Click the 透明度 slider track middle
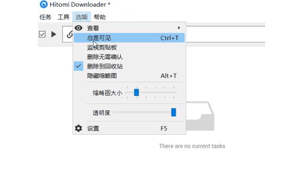Image resolution: width=303 pixels, height=189 pixels. click(x=144, y=112)
